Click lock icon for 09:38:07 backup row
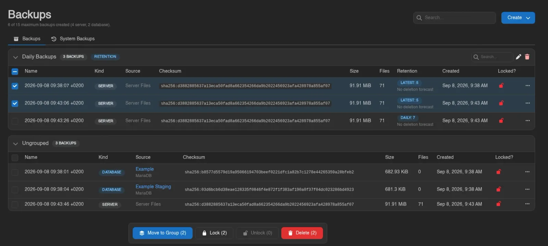548x246 pixels. pyautogui.click(x=501, y=86)
